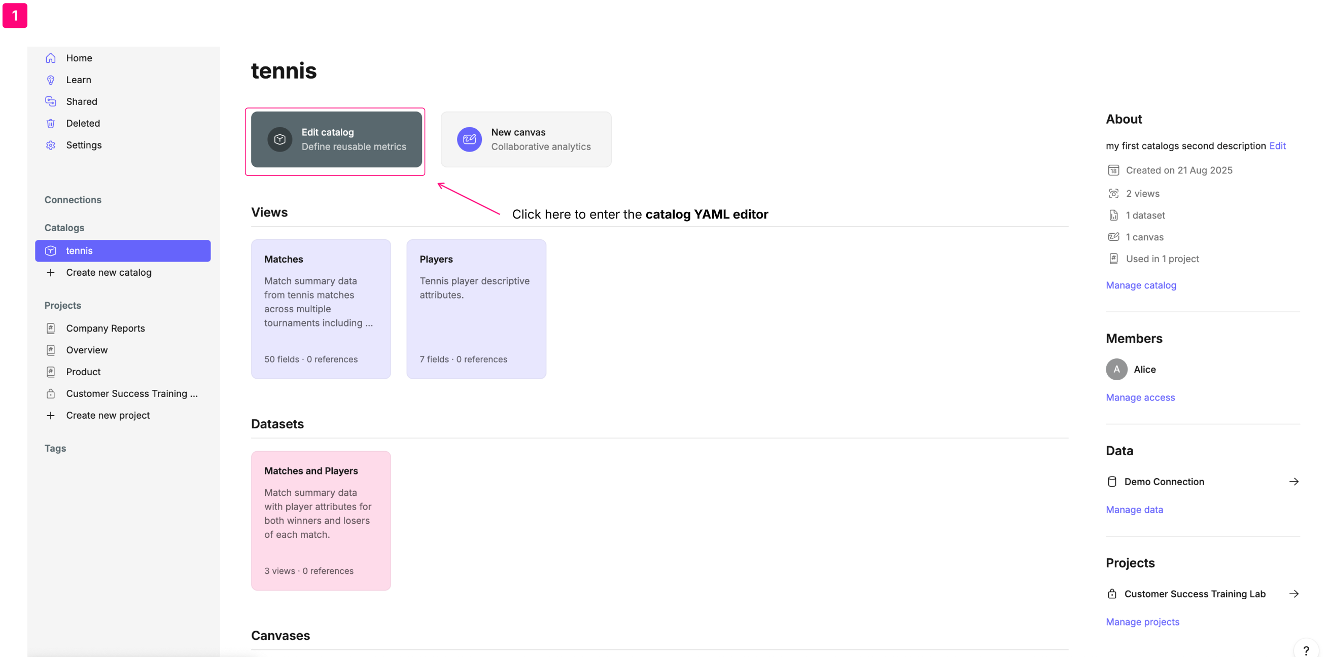Click the Manage catalog link
Screen dimensions: 1331x657
coord(1140,285)
